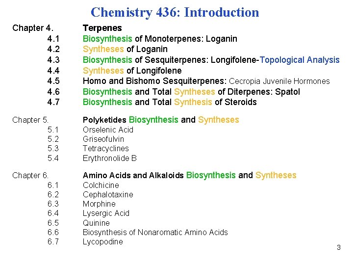The image size is (353, 265).
Task: Click "Orselenic Acid" entry
Action: (108, 130)
